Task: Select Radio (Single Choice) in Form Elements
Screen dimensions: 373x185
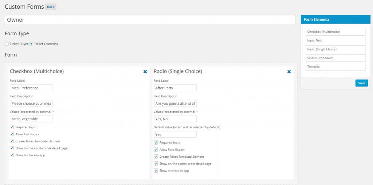Action: [x=335, y=49]
